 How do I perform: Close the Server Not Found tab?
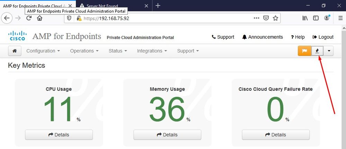tap(146, 6)
